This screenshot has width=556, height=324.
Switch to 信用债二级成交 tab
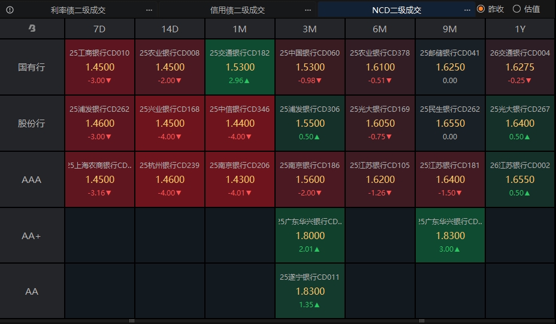[x=237, y=10]
